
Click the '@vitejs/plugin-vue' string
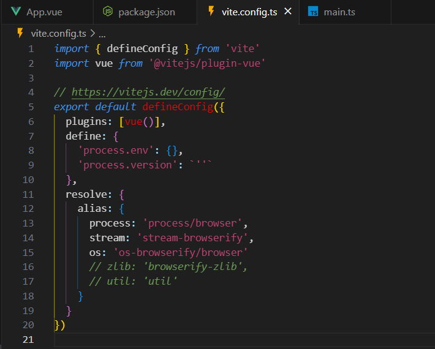click(207, 64)
